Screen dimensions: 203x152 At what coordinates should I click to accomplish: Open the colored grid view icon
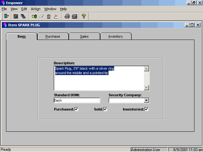[x=16, y=16]
